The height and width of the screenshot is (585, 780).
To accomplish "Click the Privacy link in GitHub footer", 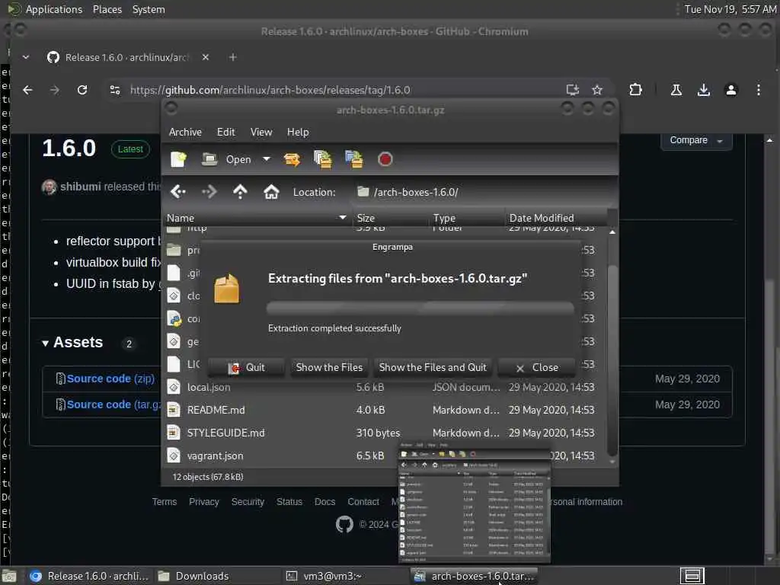I will coord(203,501).
